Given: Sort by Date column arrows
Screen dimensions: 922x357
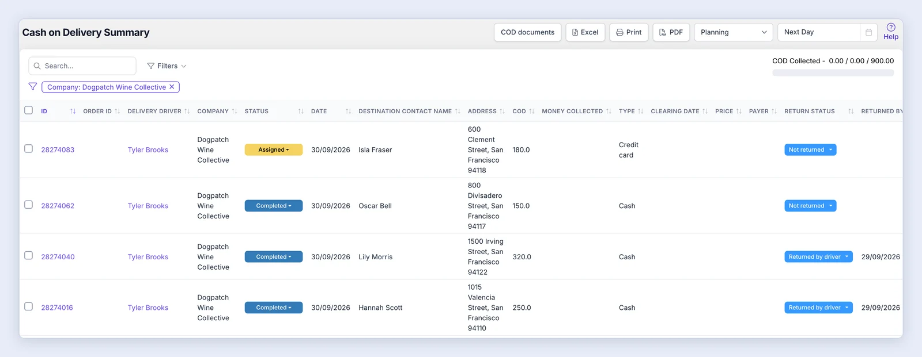Looking at the screenshot, I should click(348, 112).
